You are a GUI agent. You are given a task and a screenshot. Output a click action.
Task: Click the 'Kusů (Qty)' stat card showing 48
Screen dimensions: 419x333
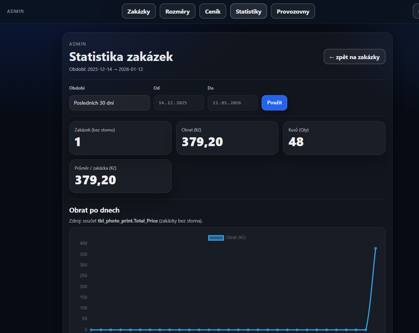334,138
